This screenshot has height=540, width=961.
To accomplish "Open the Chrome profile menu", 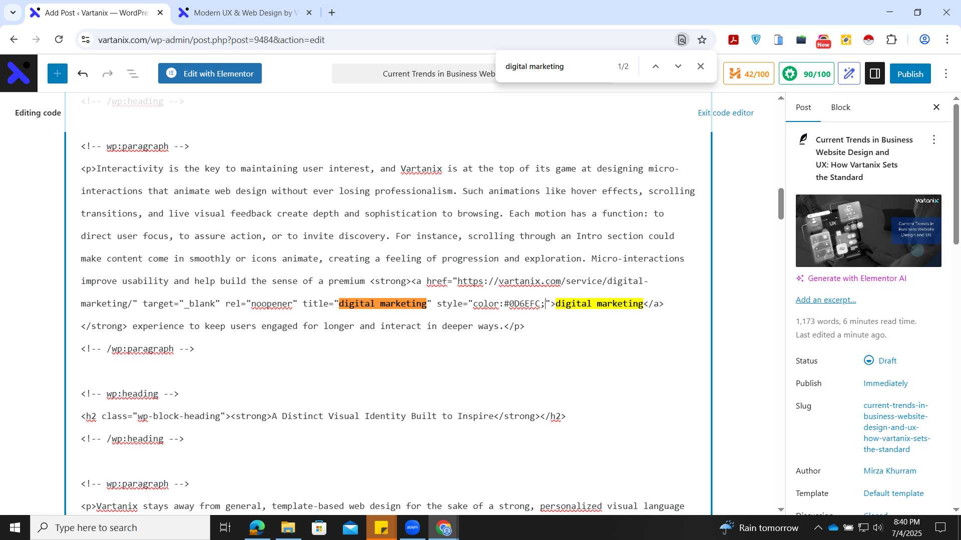I will point(924,39).
